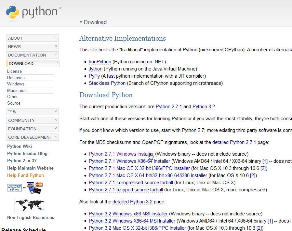
Task: Click footnote [1] beside Python 2.7.1 X86-64 Installer
Action: (265, 161)
